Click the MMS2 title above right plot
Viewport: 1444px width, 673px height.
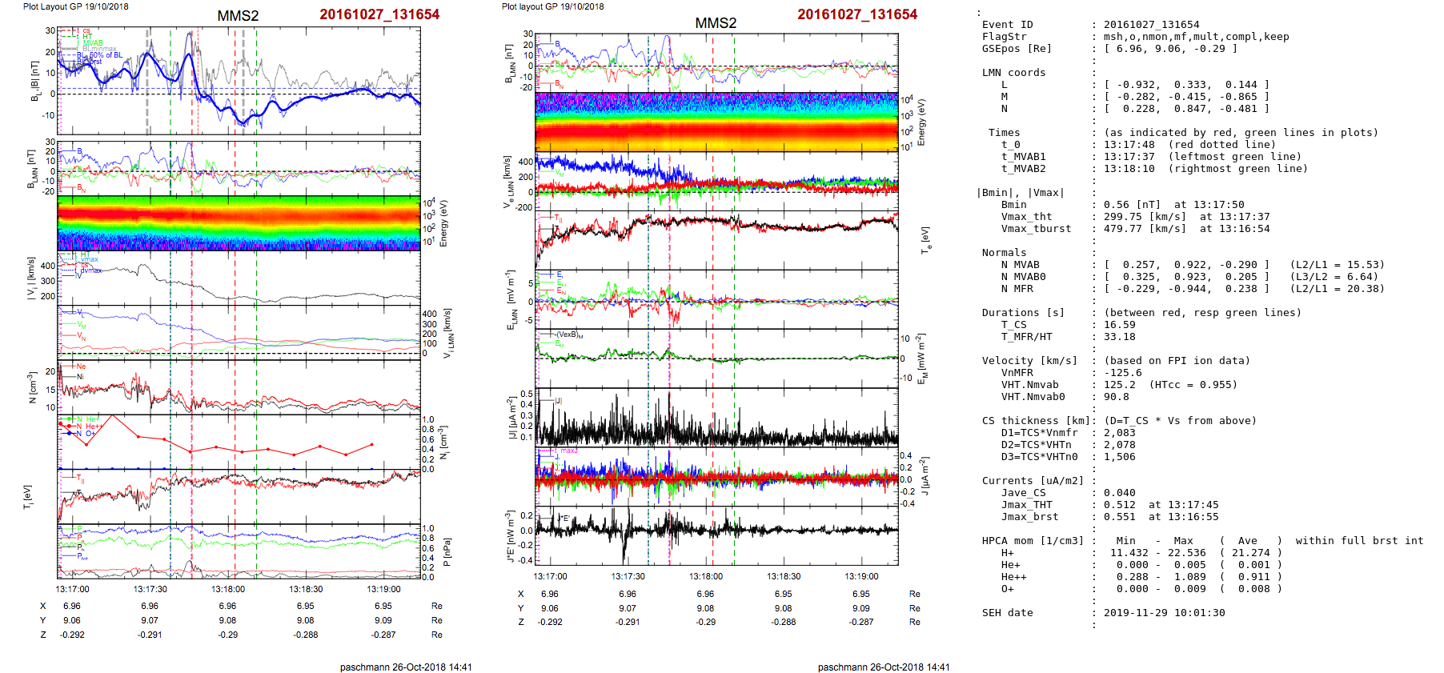pos(715,23)
